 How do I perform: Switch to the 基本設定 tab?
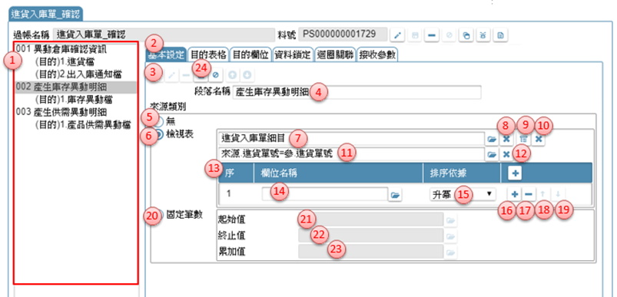pos(166,54)
